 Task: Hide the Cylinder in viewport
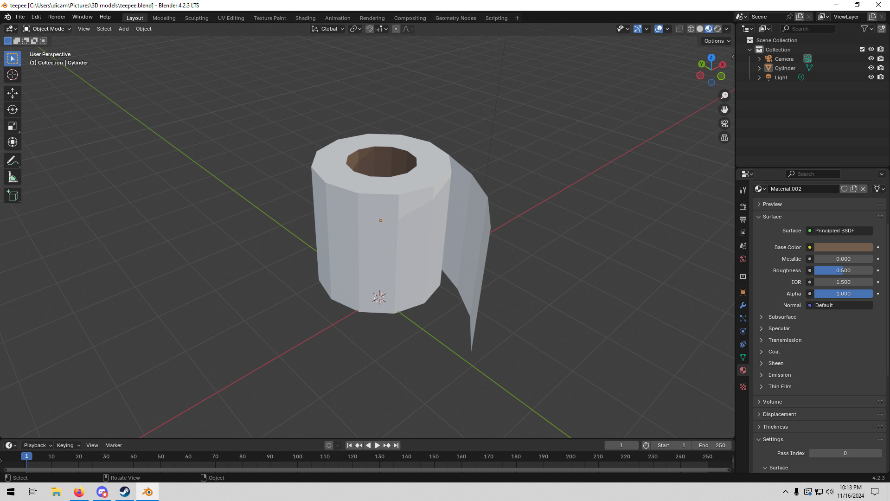pyautogui.click(x=871, y=68)
